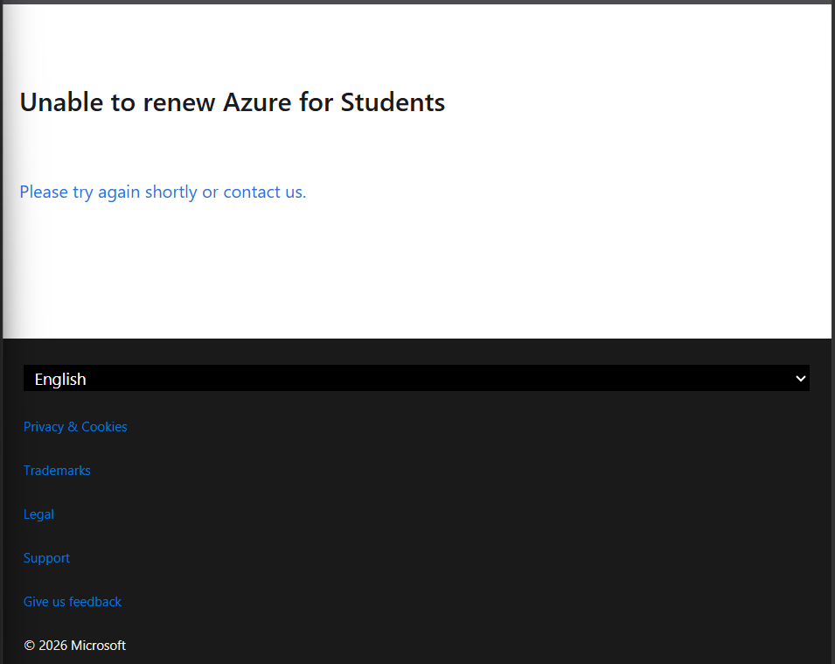The width and height of the screenshot is (835, 664).
Task: Click the © 2026 Microsoft copyright text
Action: [x=74, y=646]
